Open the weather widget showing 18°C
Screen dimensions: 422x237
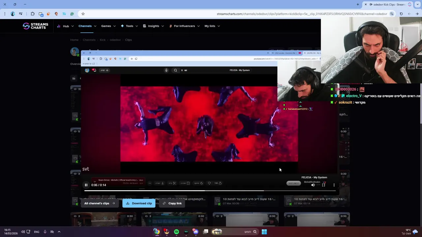410,232
